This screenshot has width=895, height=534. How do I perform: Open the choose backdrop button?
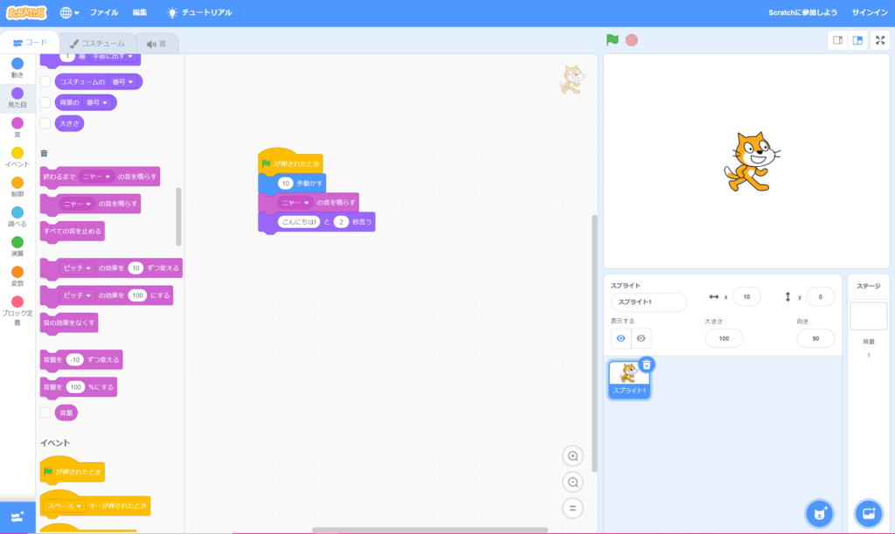[869, 512]
